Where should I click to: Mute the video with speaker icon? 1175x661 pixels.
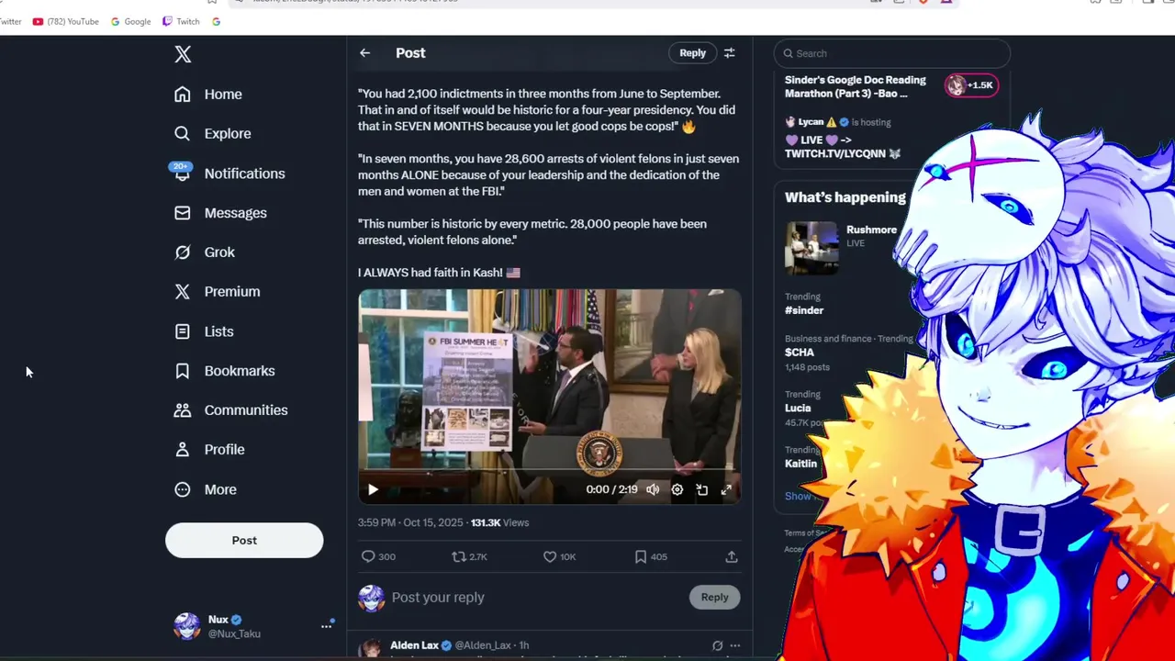click(x=653, y=490)
